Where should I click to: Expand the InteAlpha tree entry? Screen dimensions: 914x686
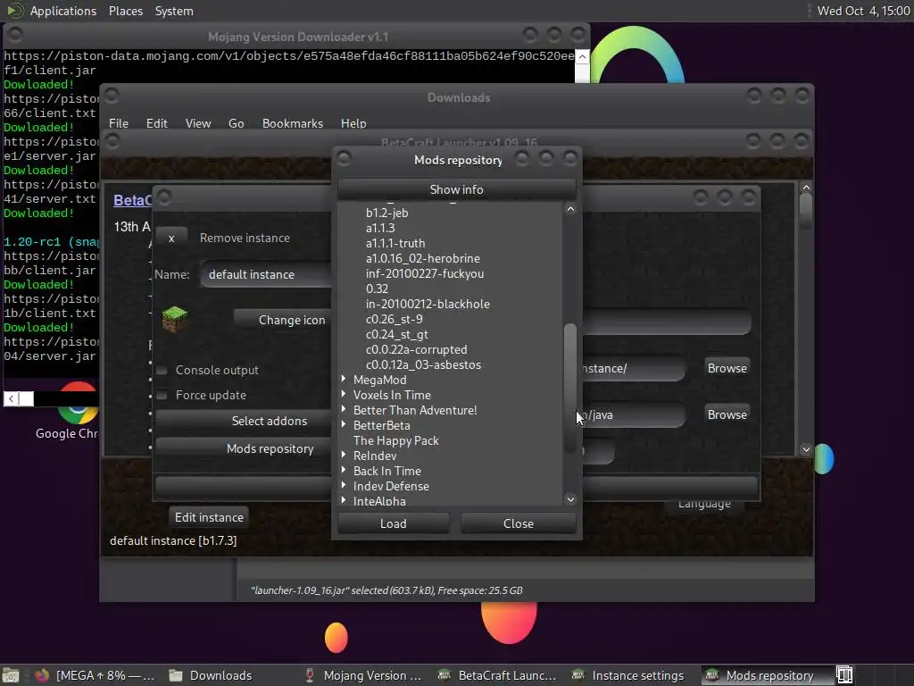point(344,500)
